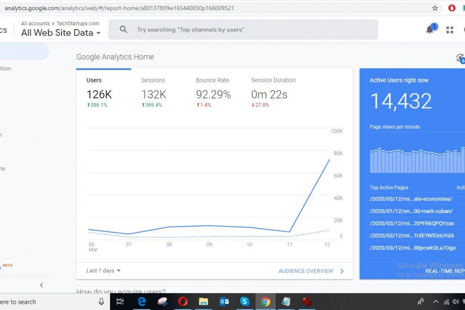The height and width of the screenshot is (310, 465).
Task: Open the Last 7 days date dropdown
Action: (103, 271)
